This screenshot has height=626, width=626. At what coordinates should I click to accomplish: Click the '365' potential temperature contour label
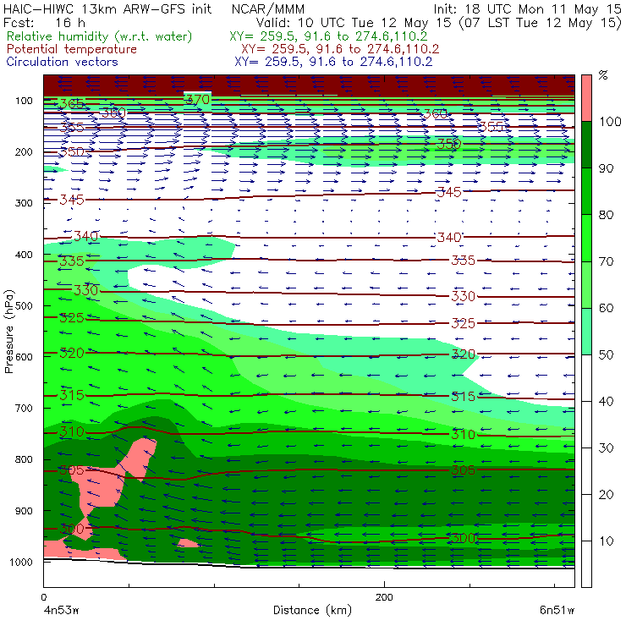click(x=72, y=104)
